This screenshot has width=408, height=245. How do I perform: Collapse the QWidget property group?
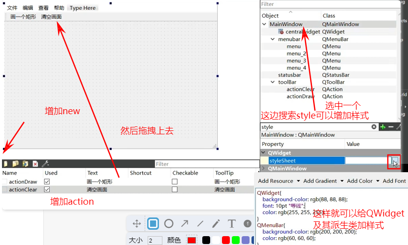(x=263, y=153)
